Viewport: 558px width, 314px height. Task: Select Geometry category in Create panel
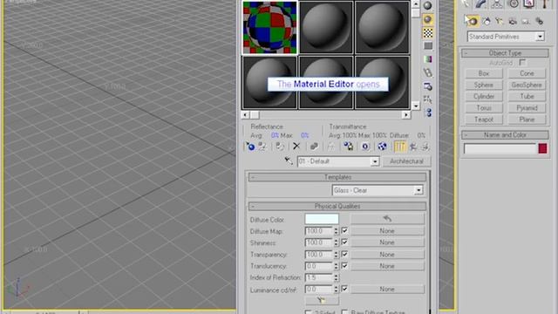coord(473,21)
